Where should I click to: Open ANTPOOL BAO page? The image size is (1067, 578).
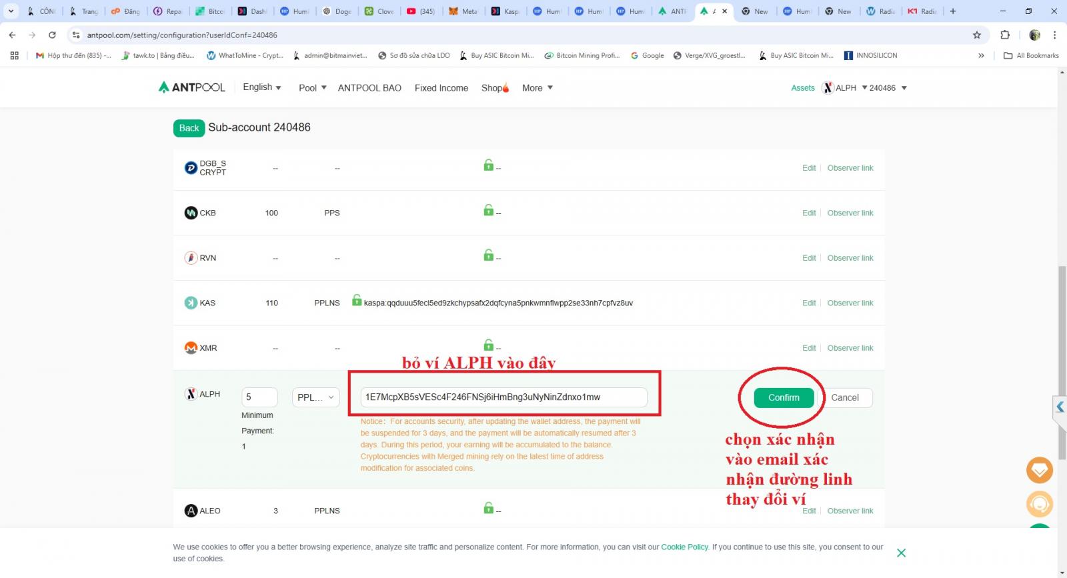click(369, 88)
